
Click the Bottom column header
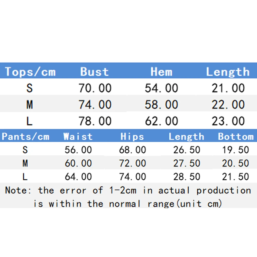coord(236,136)
